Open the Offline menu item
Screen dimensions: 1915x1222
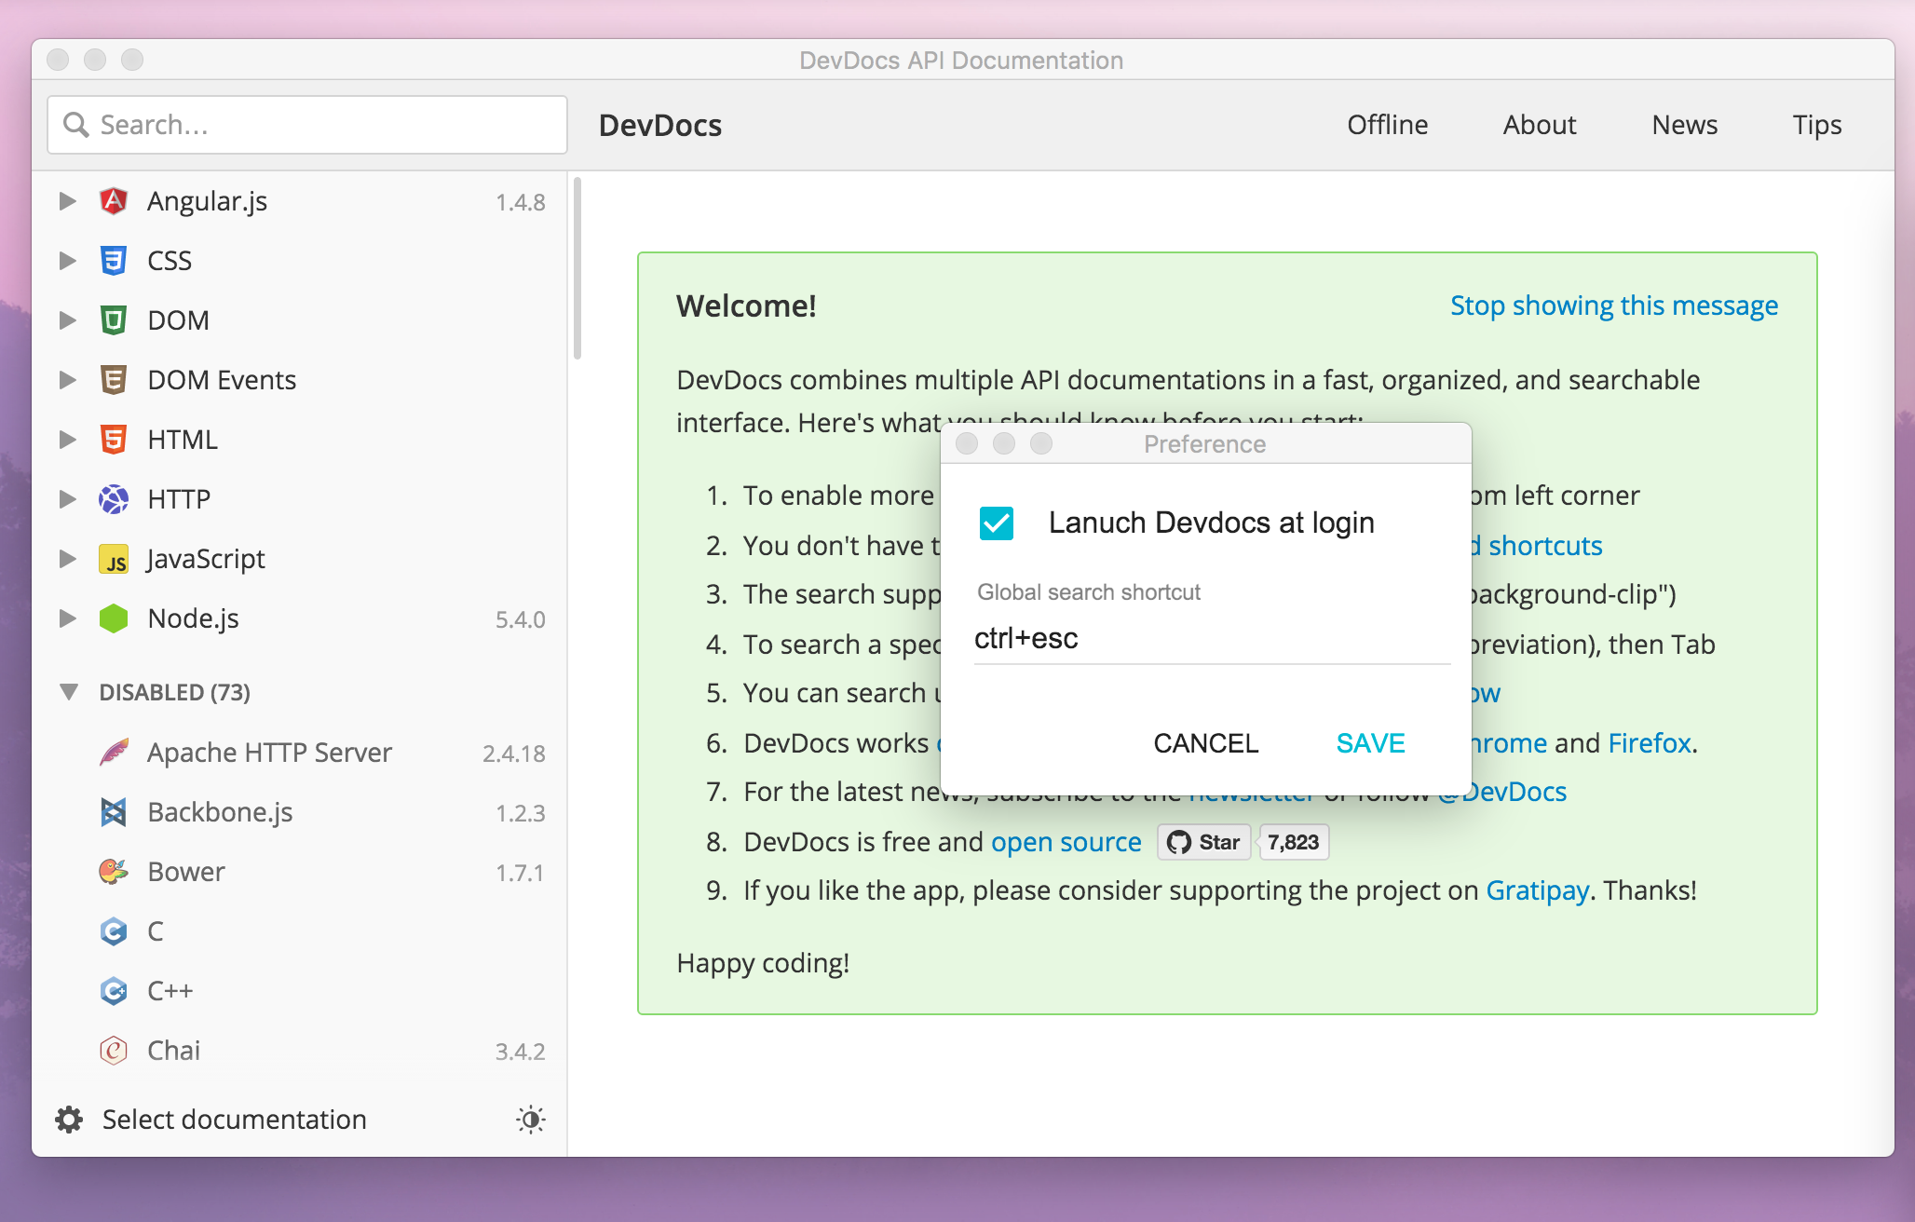click(1387, 125)
